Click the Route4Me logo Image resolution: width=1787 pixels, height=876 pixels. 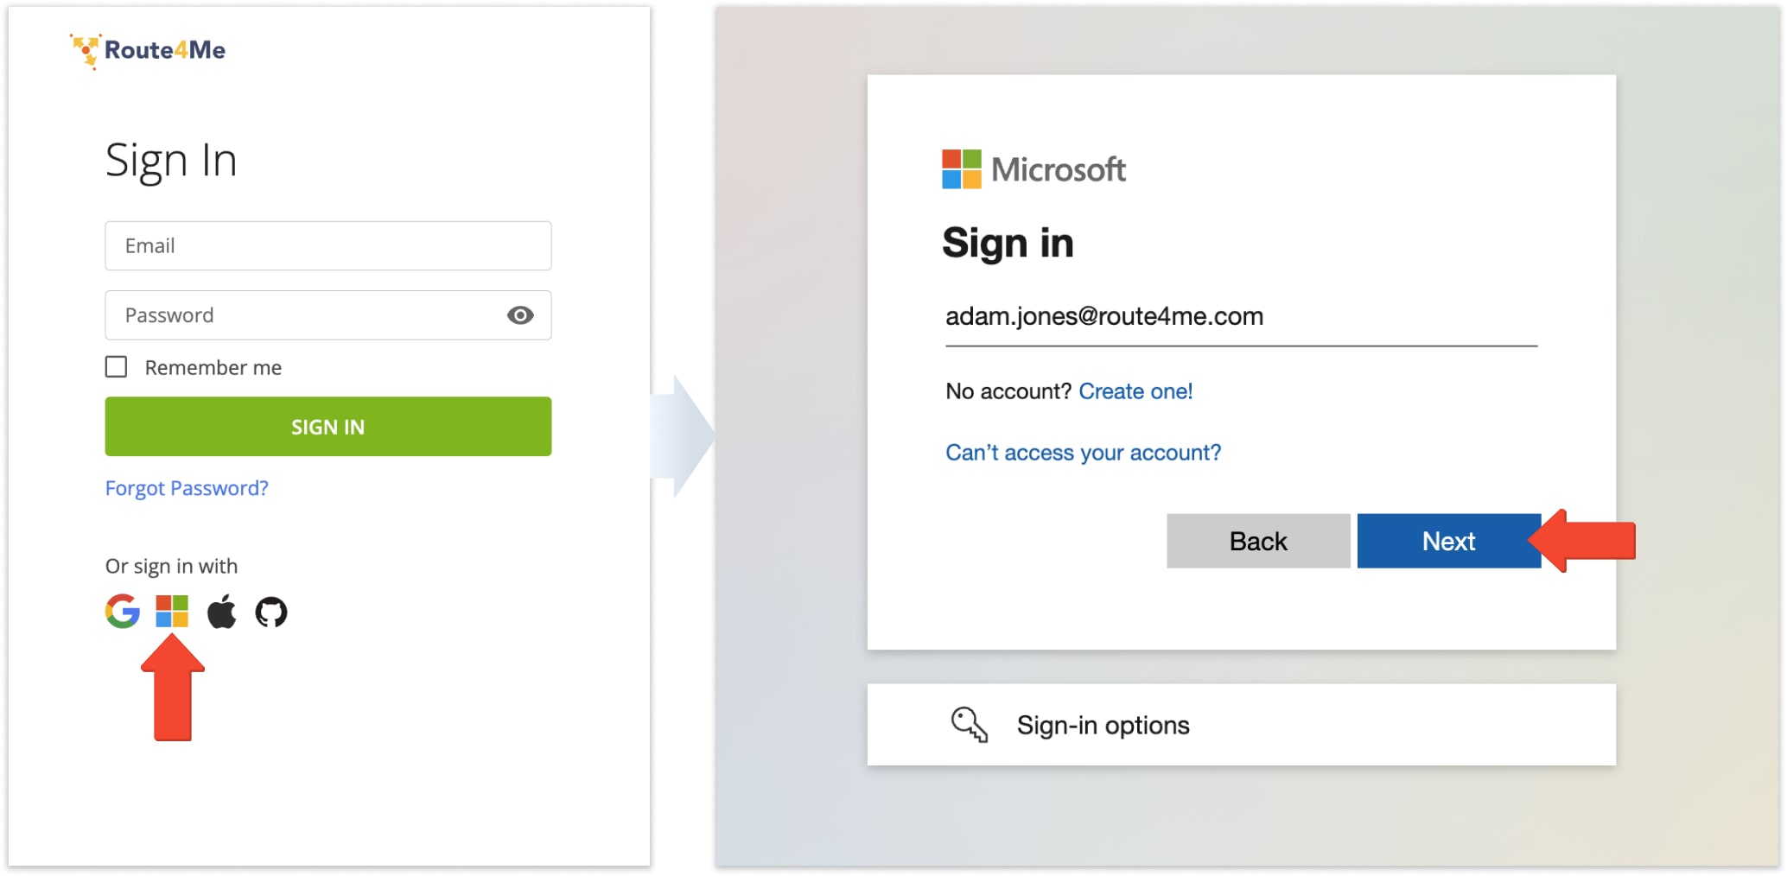(x=149, y=50)
